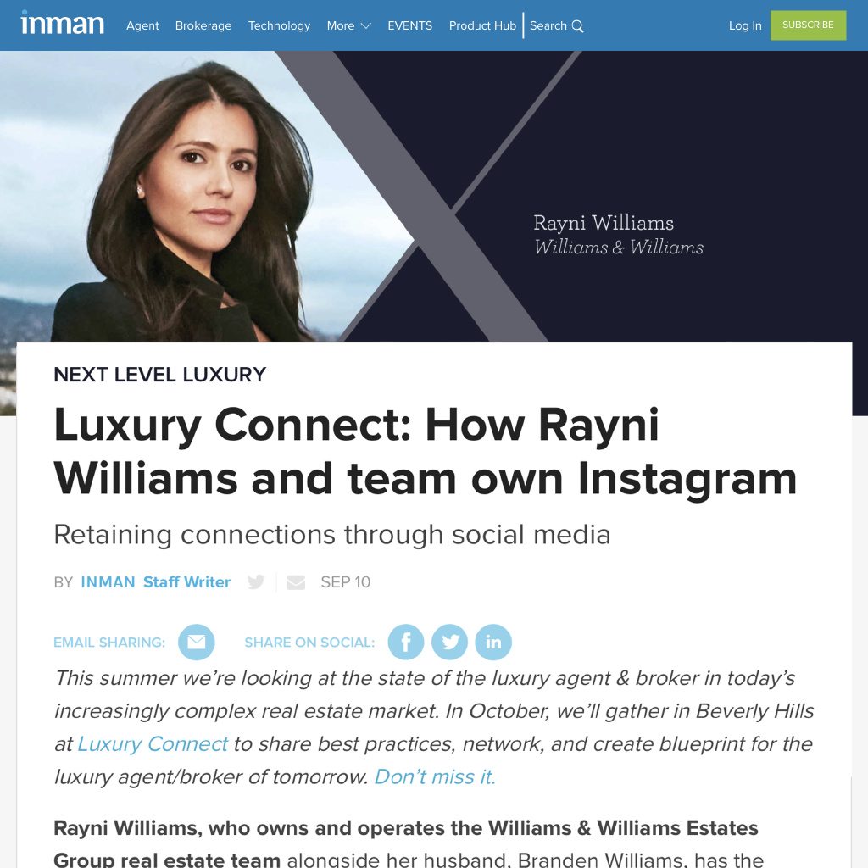Open the EVENTS page
The image size is (868, 868).
point(409,26)
